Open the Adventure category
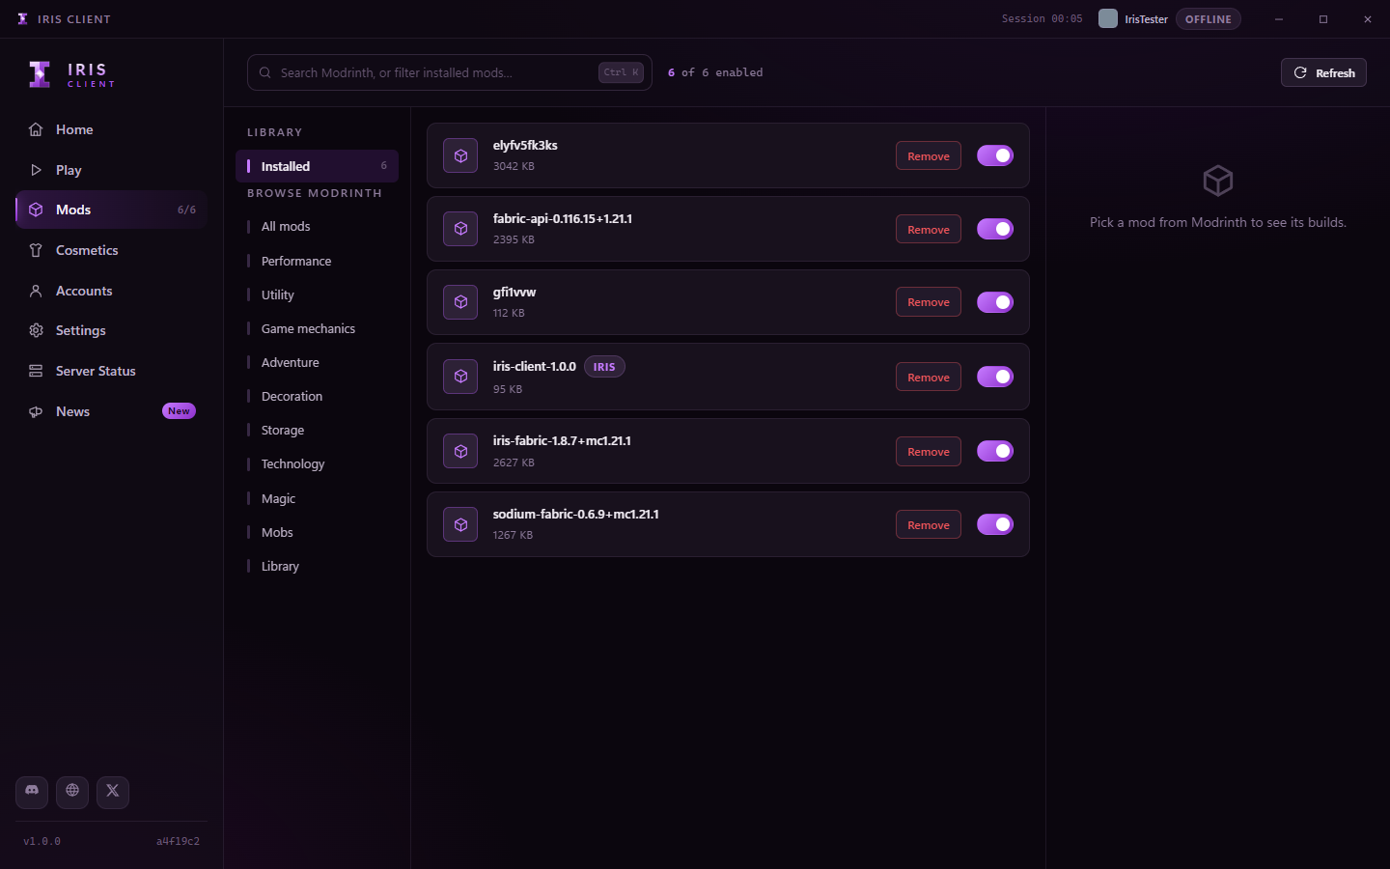The height and width of the screenshot is (869, 1390). click(317, 362)
